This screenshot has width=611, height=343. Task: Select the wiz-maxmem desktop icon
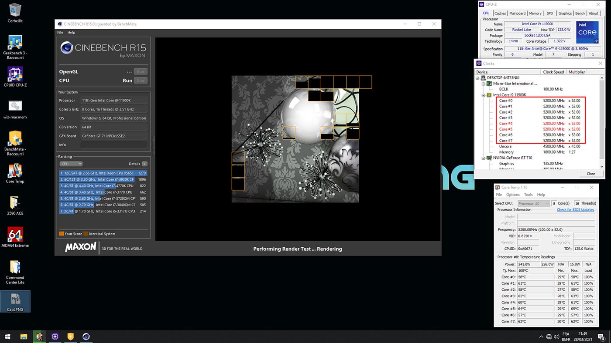pos(15,109)
